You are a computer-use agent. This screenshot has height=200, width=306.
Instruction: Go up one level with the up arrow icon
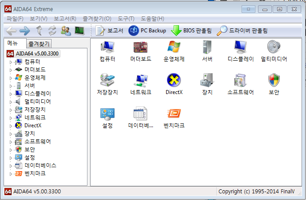click(39, 31)
